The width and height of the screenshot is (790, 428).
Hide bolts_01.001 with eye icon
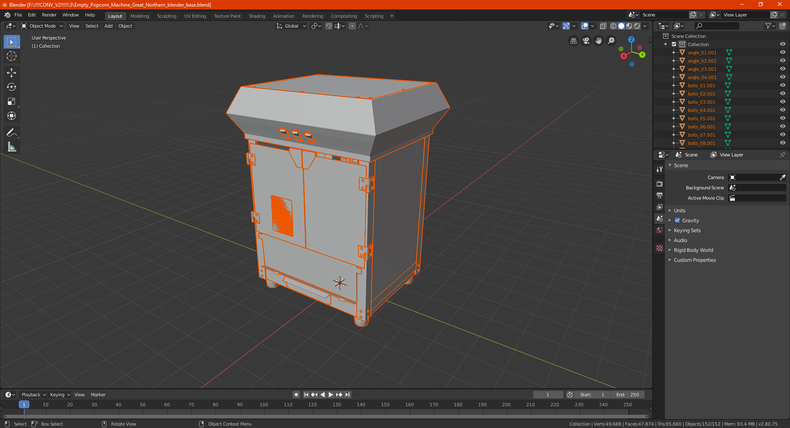coord(783,85)
